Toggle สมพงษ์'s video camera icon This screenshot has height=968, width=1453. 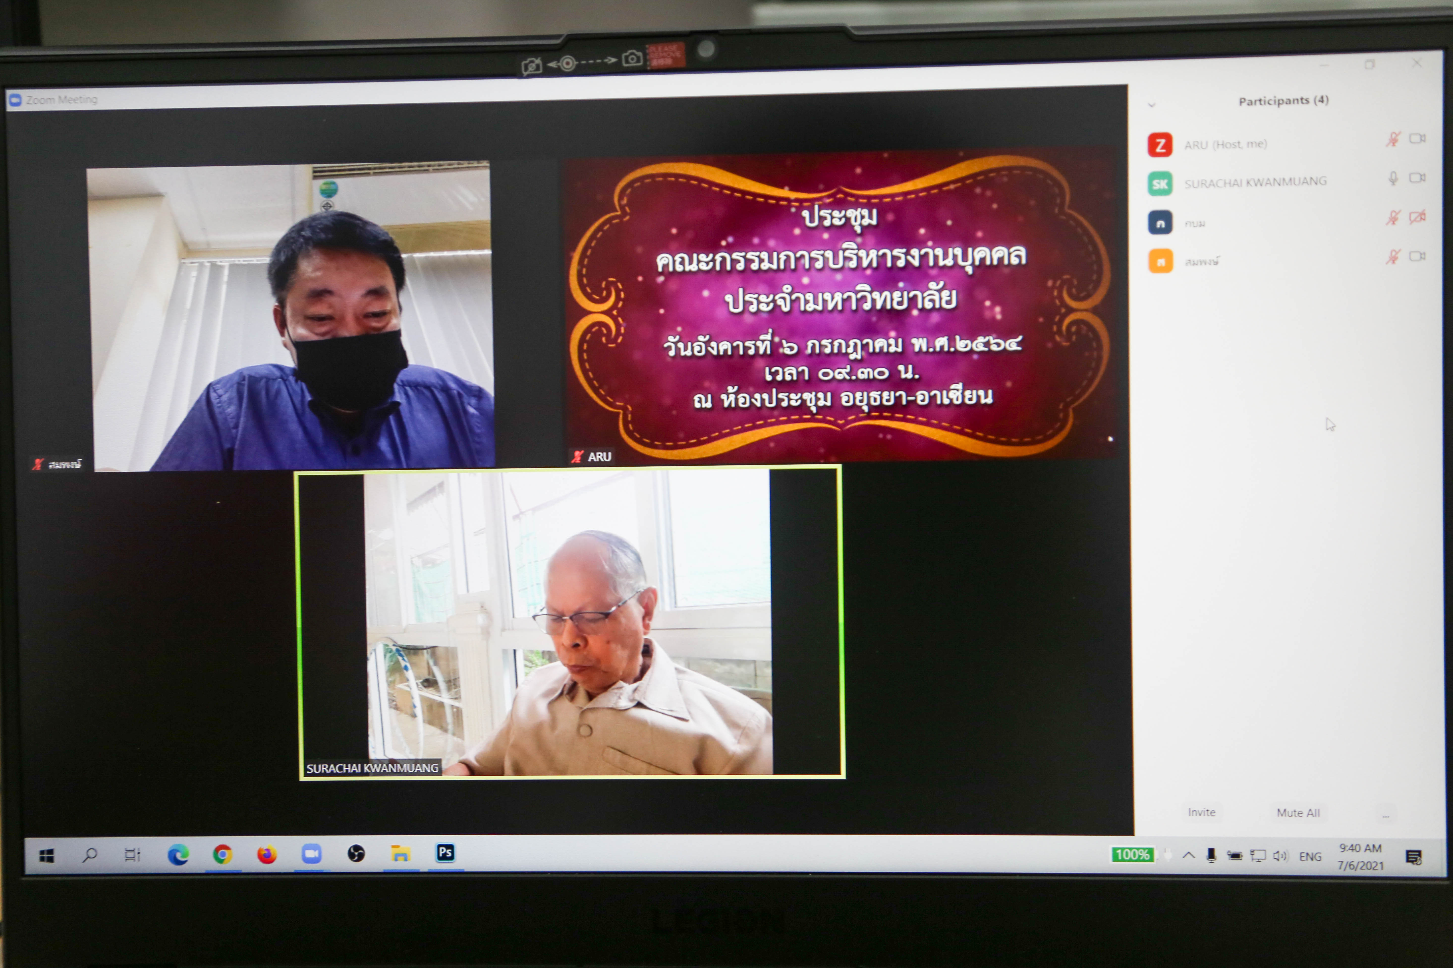click(x=1417, y=256)
